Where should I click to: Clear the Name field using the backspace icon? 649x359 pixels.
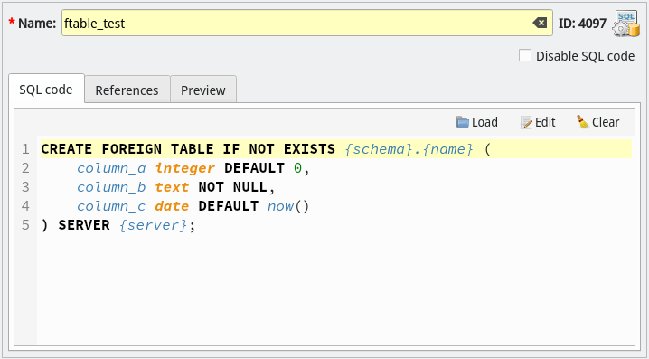pyautogui.click(x=540, y=24)
